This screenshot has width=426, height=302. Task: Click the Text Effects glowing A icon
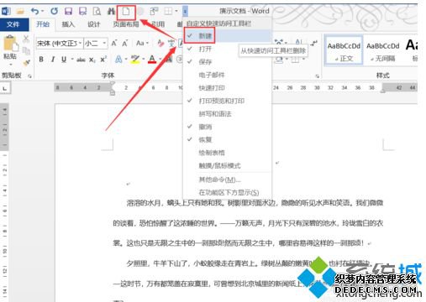coord(118,60)
